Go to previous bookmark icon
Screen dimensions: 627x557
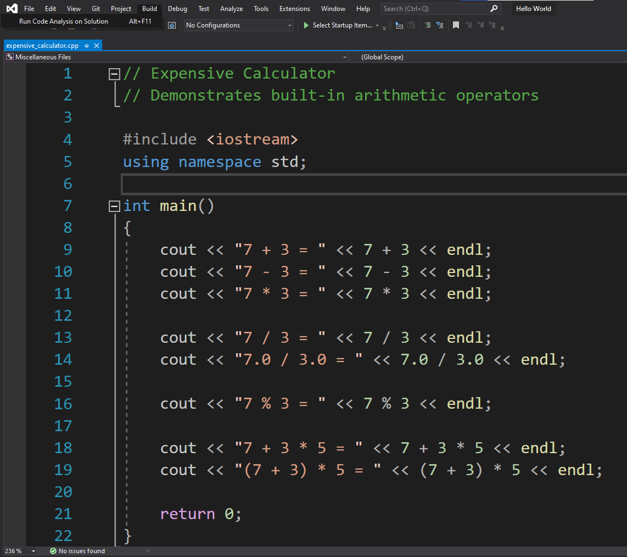click(x=469, y=25)
